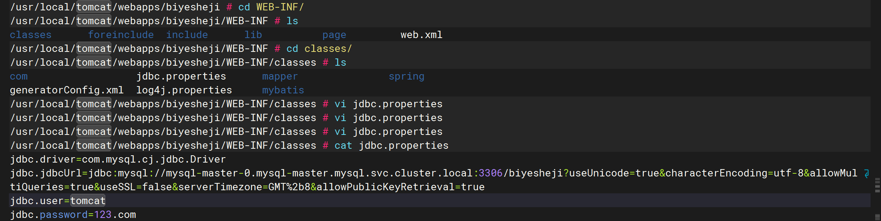Click the 'mybatis' directory entry
The image size is (881, 221).
pos(283,90)
